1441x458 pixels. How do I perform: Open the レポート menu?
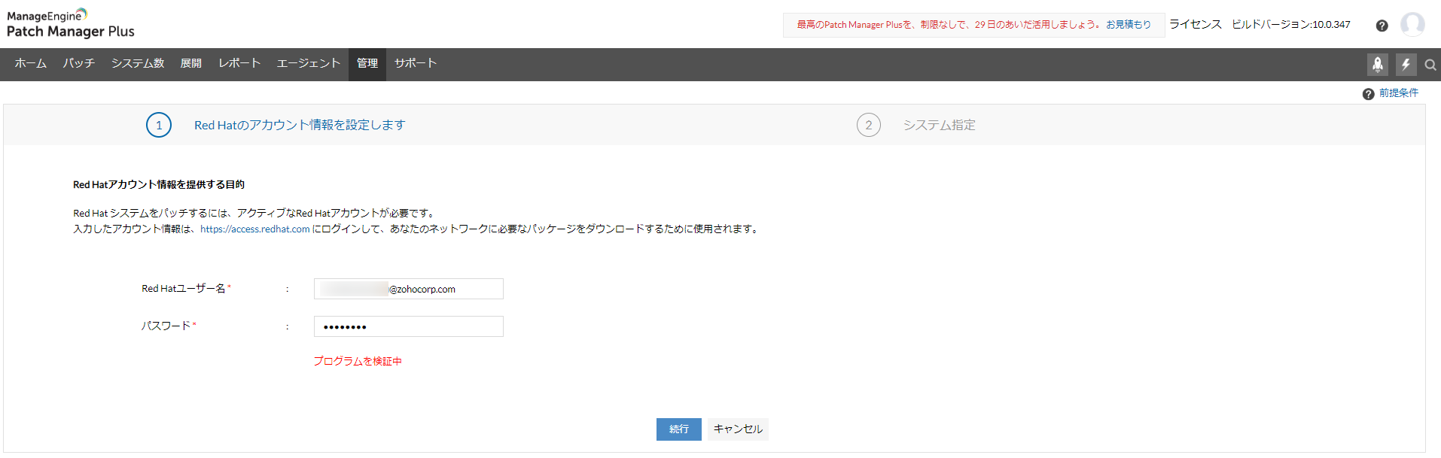coord(239,63)
